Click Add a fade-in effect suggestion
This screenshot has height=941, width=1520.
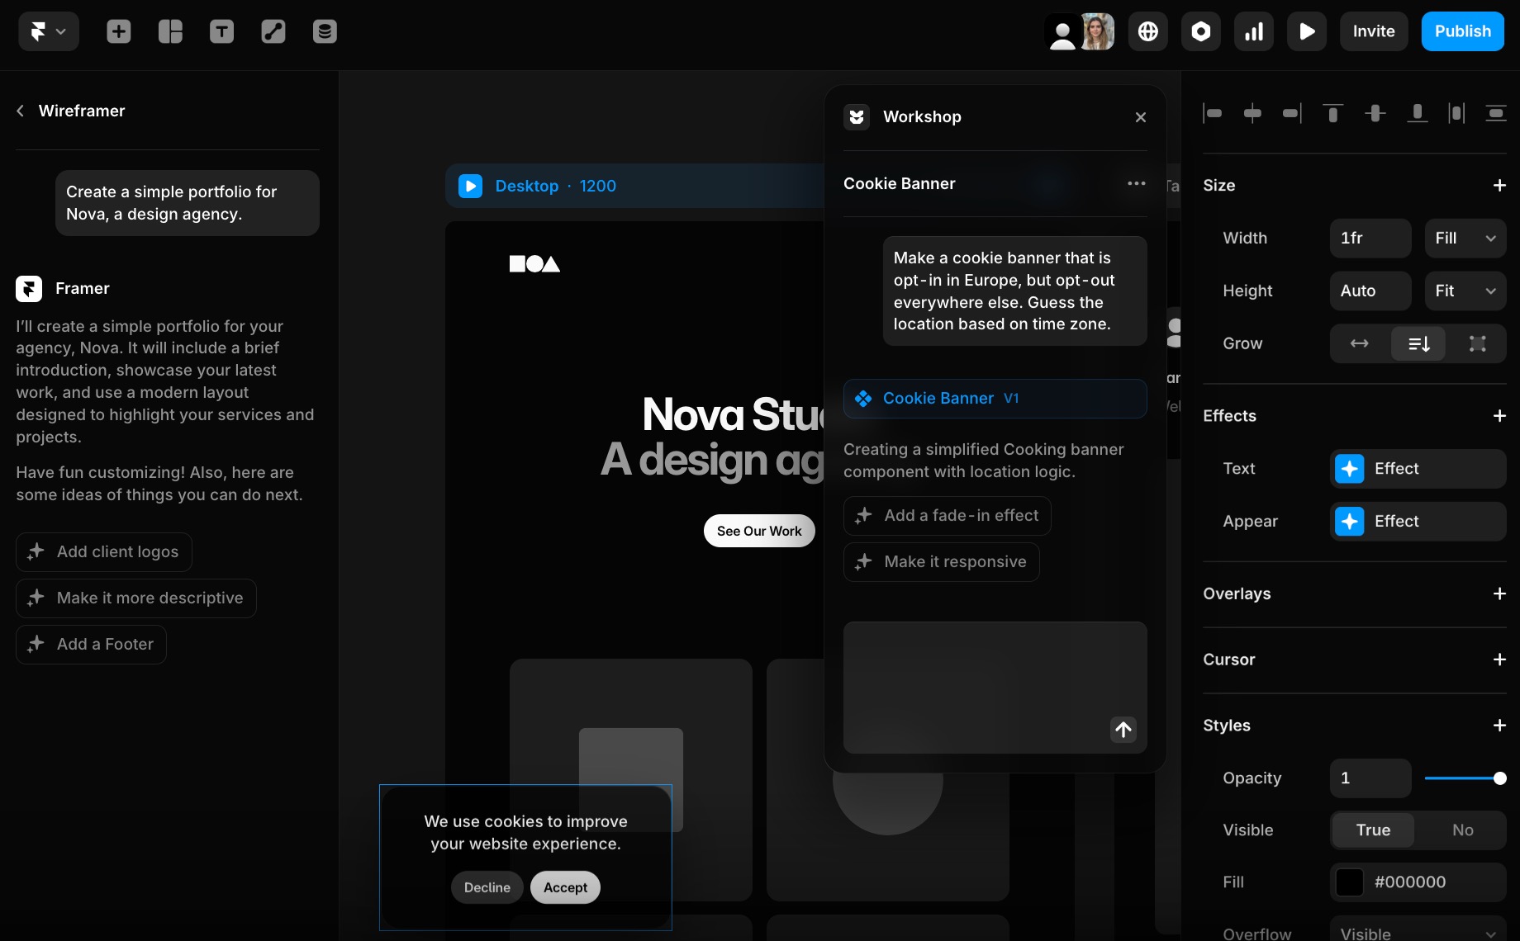(948, 516)
